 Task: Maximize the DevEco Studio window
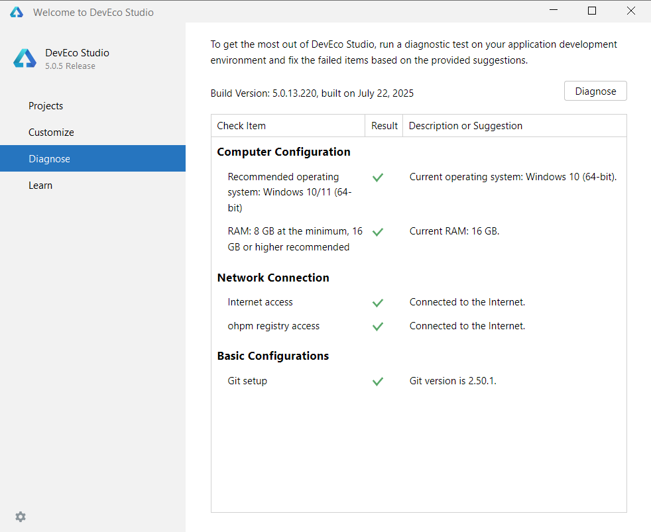point(592,11)
